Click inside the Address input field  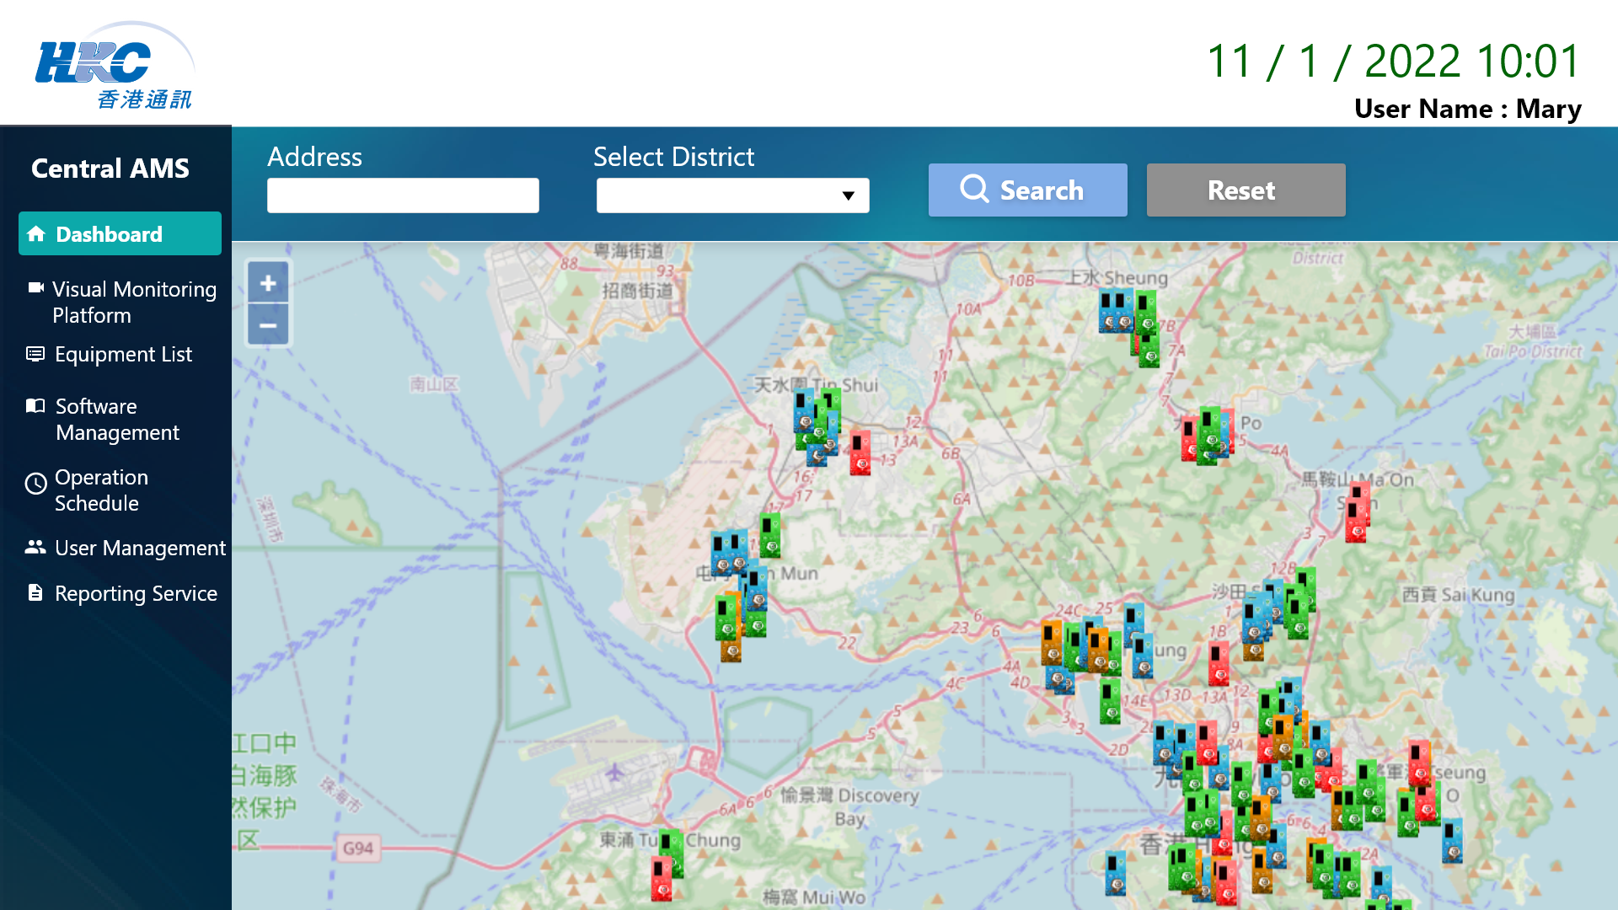[403, 195]
